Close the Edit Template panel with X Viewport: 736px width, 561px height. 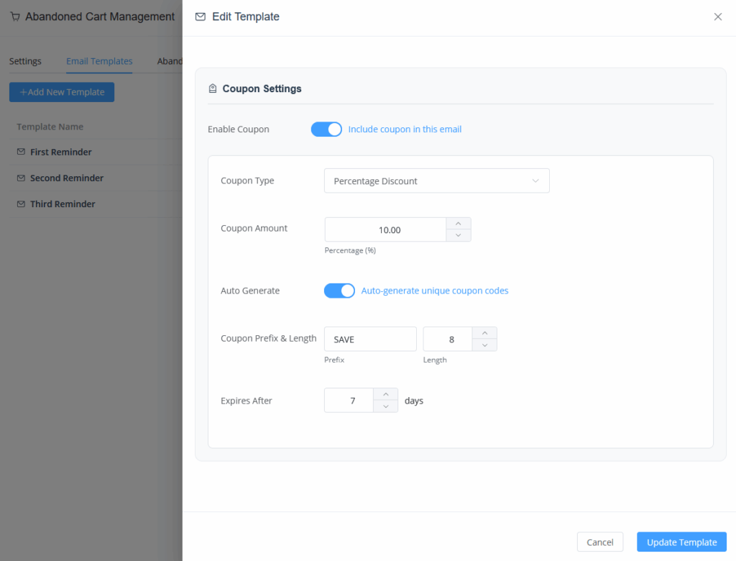(717, 17)
